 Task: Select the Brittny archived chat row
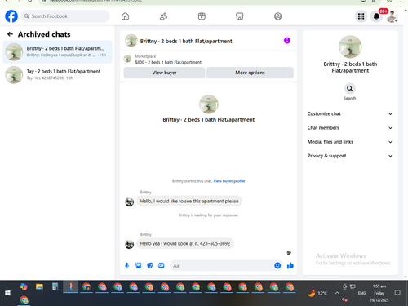click(57, 52)
